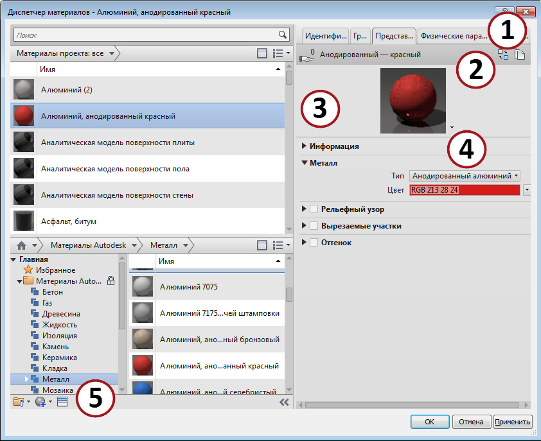Collapse the Главная tree node

click(13, 259)
